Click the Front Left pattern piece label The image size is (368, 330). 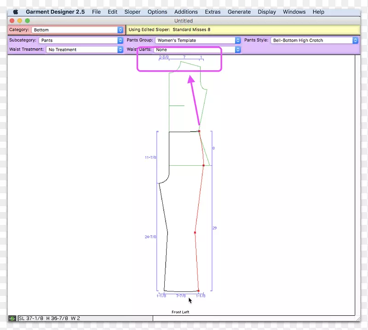tap(180, 312)
